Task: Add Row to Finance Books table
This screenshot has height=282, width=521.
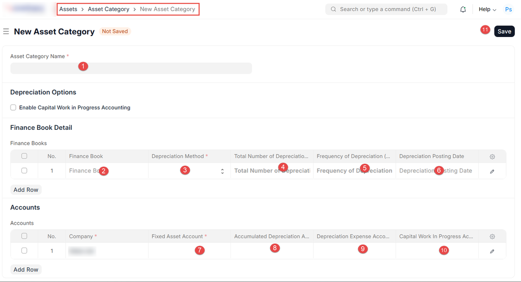Action: coord(26,190)
